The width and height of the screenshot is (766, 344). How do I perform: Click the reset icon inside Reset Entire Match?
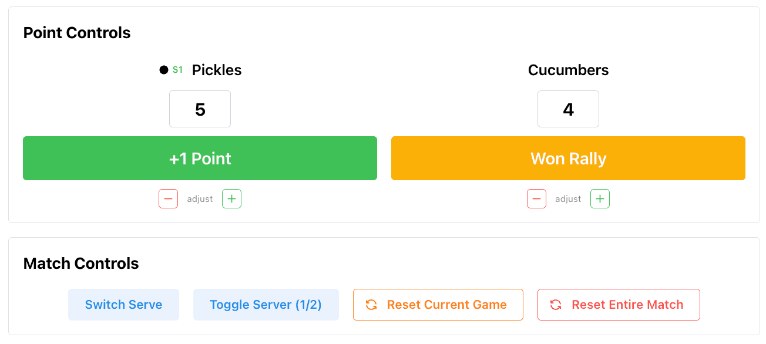pos(555,305)
